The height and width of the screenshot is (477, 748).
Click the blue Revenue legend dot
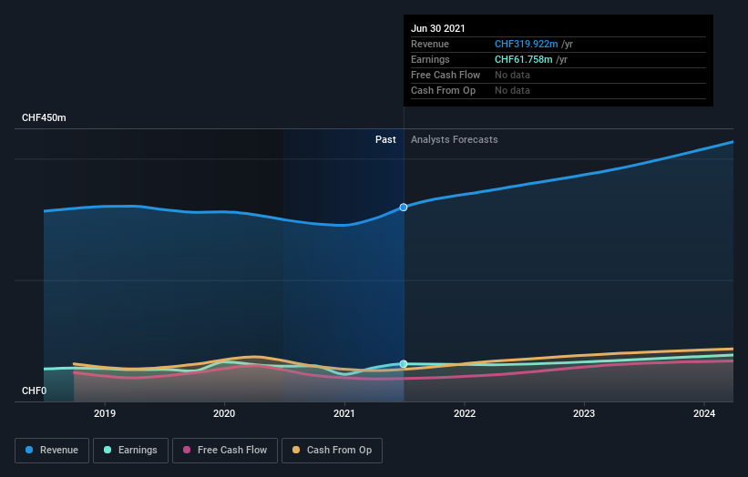[x=29, y=450]
